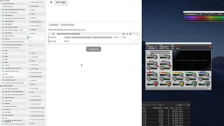The height and width of the screenshot is (126, 224).
Task: Sort by Threads column in Activity Monitor
Action: pos(166,108)
